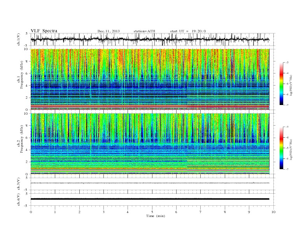Click the "-7" value on the ch.2 colorbar
Image resolution: width=308 pixels, height=238 pixels.
pyautogui.click(x=287, y=169)
